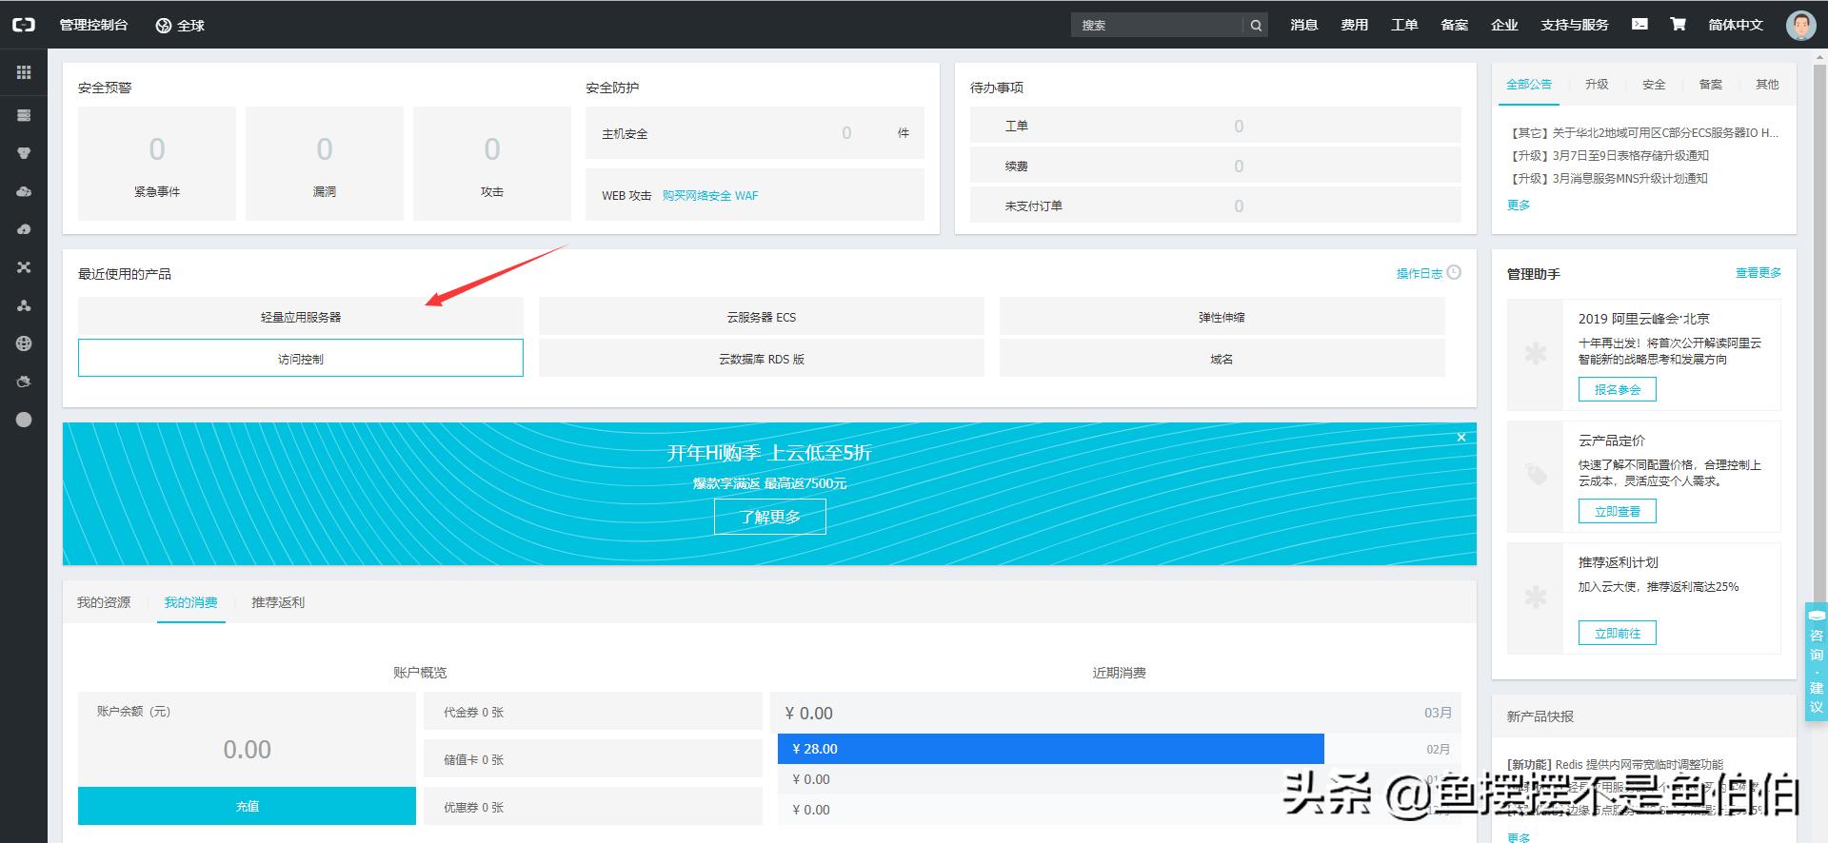Switch to the 推荐返利 tab
Screen dimensions: 1828x843
(x=278, y=602)
